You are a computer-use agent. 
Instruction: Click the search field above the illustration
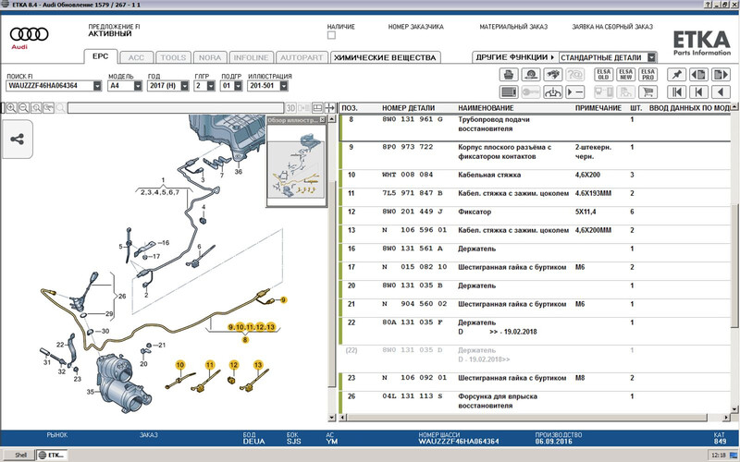tap(175, 108)
